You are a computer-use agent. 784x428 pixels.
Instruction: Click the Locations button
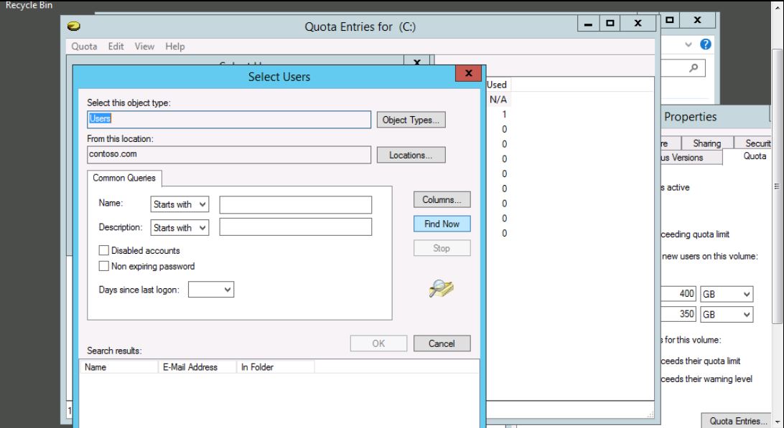click(x=411, y=155)
